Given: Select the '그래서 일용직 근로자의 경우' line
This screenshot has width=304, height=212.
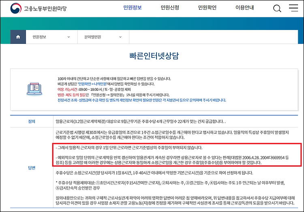Looking at the screenshot, I should click(x=129, y=148).
